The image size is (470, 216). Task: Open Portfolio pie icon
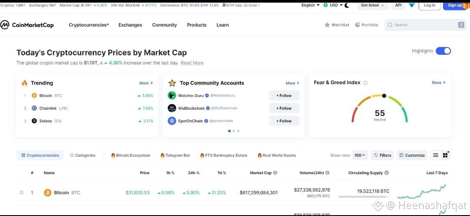(x=358, y=25)
